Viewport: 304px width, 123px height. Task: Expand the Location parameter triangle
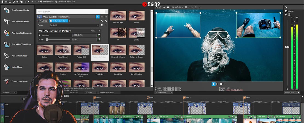(x=40, y=35)
